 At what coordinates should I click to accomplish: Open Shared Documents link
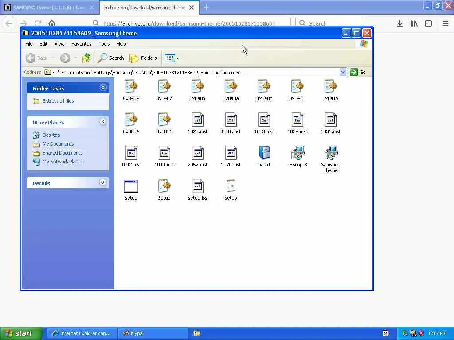(x=63, y=153)
